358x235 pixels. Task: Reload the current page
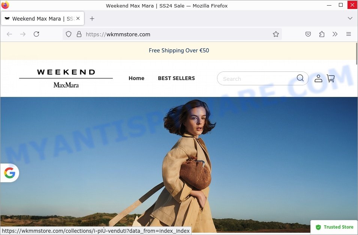[36, 34]
